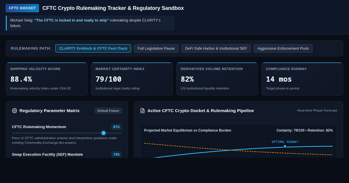Click the gear icon beside Regulatory Parameter Matrix
The width and height of the screenshot is (349, 183).
pyautogui.click(x=15, y=111)
